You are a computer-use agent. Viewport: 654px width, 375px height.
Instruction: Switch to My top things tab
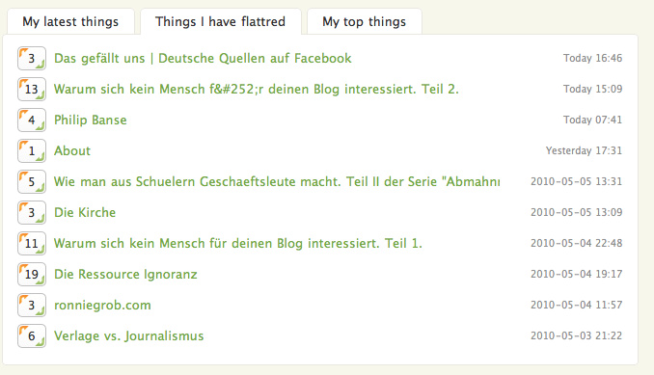(364, 21)
